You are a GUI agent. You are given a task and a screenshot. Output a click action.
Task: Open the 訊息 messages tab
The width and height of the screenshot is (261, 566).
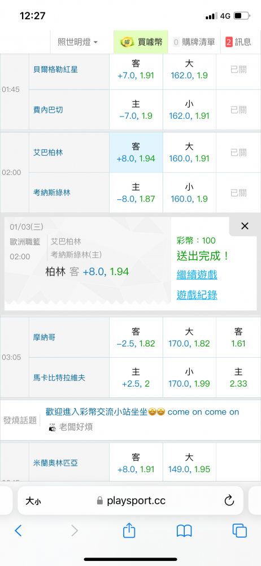(238, 42)
